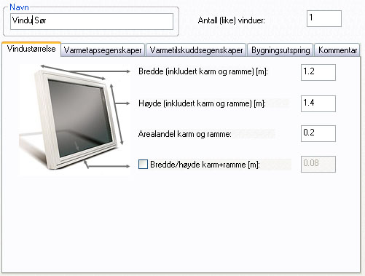This screenshot has width=365, height=276.
Task: Enable the Bredde/høyde karm+ramme checkbox
Action: 143,165
